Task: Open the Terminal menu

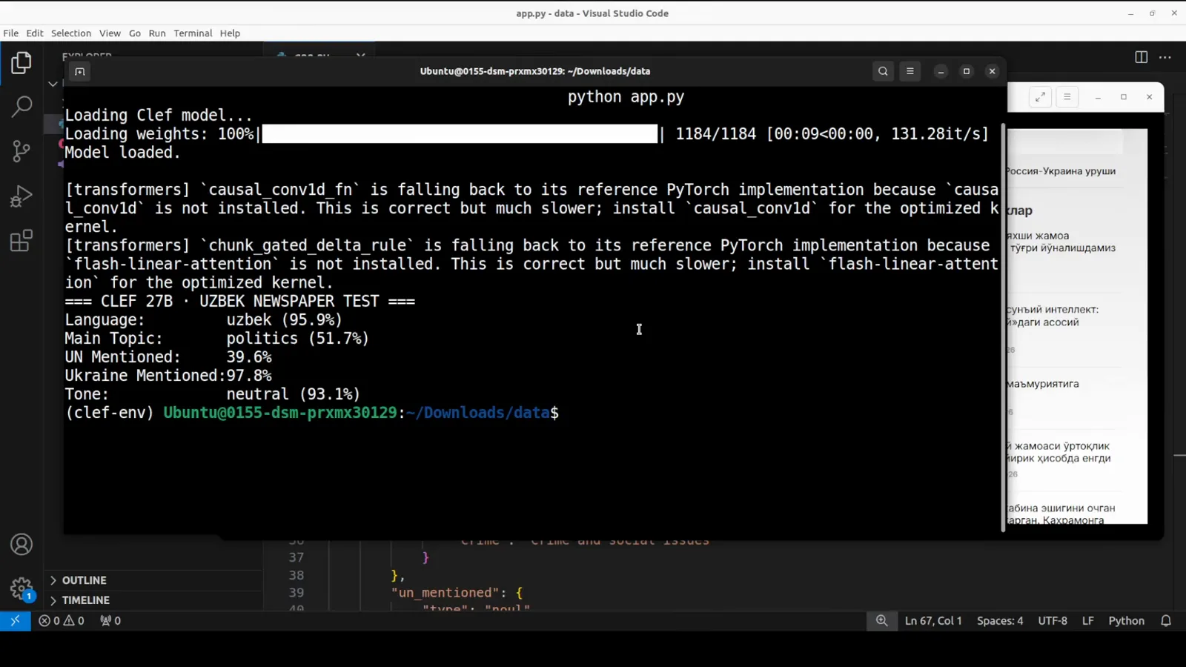Action: point(193,33)
